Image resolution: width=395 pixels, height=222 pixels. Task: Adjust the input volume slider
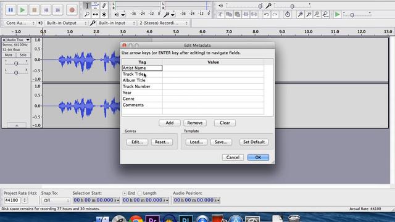292,6
